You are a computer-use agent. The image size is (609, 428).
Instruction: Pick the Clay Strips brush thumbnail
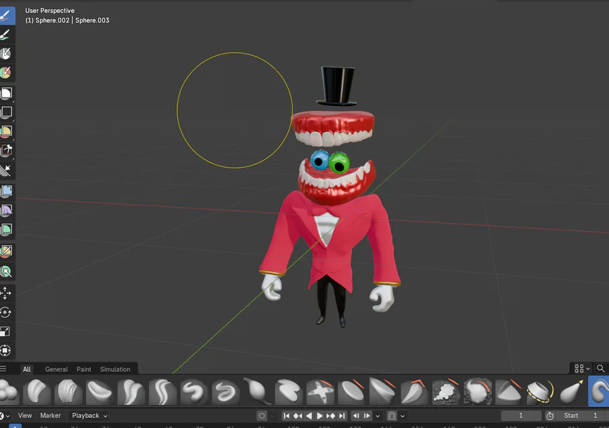68,391
